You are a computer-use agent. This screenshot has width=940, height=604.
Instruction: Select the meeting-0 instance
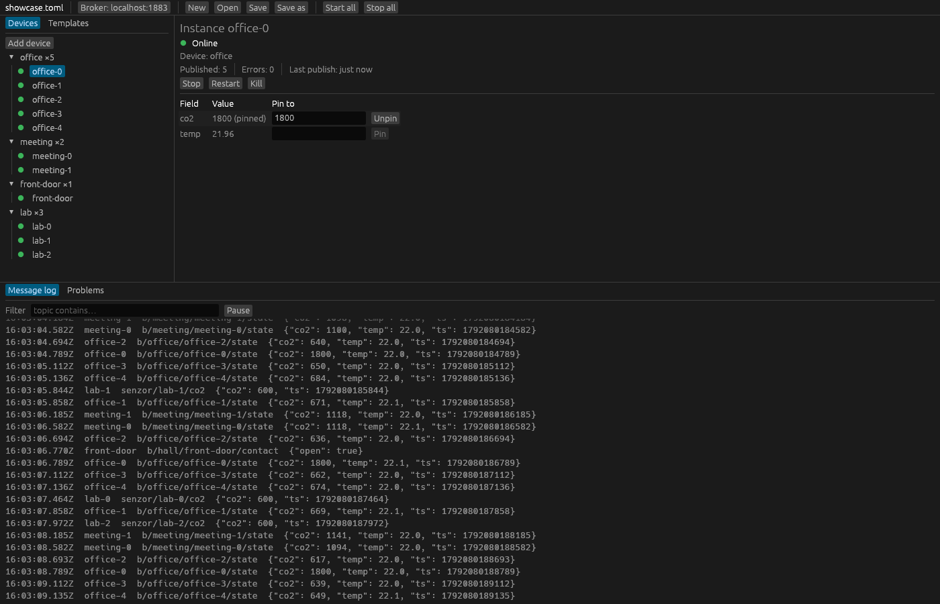52,156
